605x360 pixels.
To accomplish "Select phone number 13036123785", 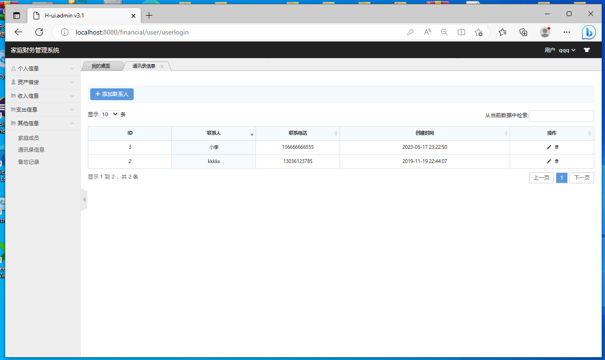I will (298, 162).
